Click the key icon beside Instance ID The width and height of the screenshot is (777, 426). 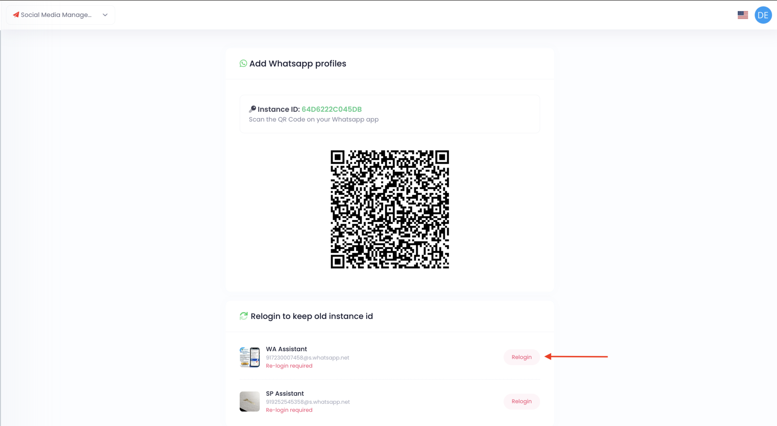[x=252, y=109]
